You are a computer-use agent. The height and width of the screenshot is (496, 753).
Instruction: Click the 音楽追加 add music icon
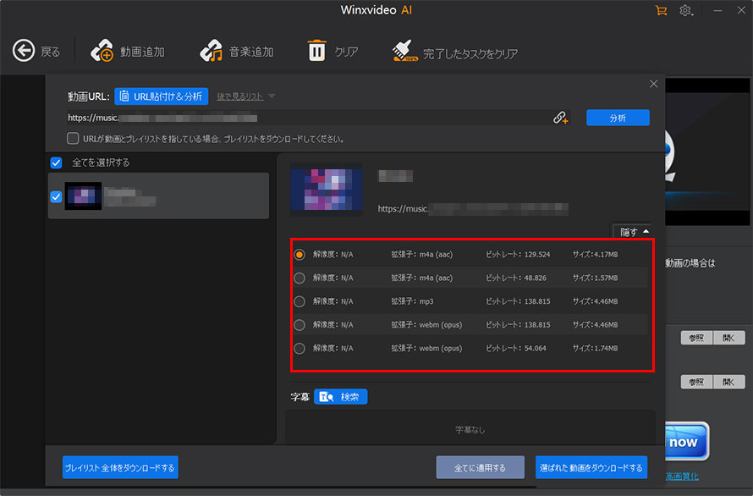pos(211,51)
